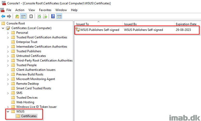Open the Window menu
This screenshot has height=121, width=201.
coord(61,10)
